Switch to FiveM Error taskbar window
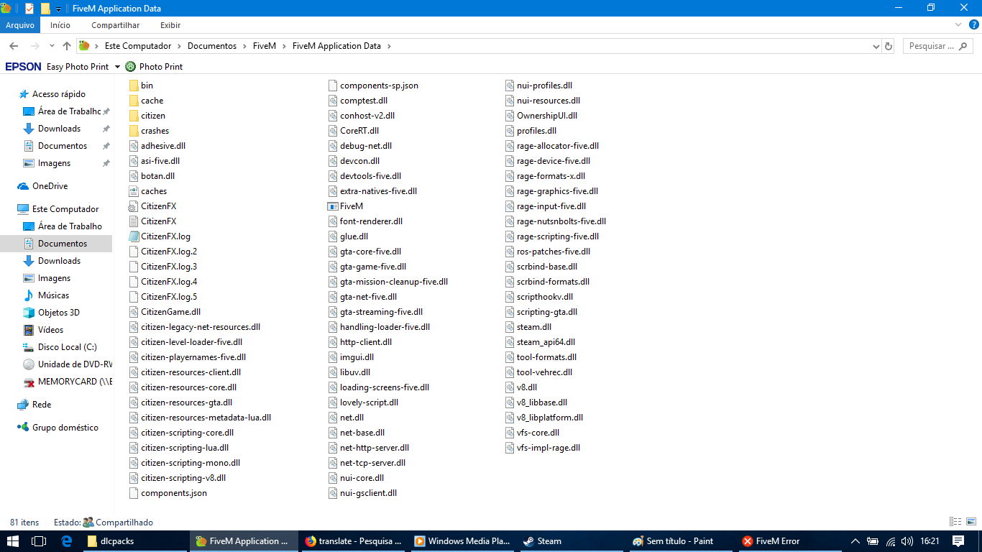 tap(790, 541)
